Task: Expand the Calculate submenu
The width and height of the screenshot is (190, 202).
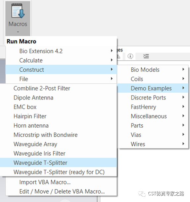Action: click(61, 60)
